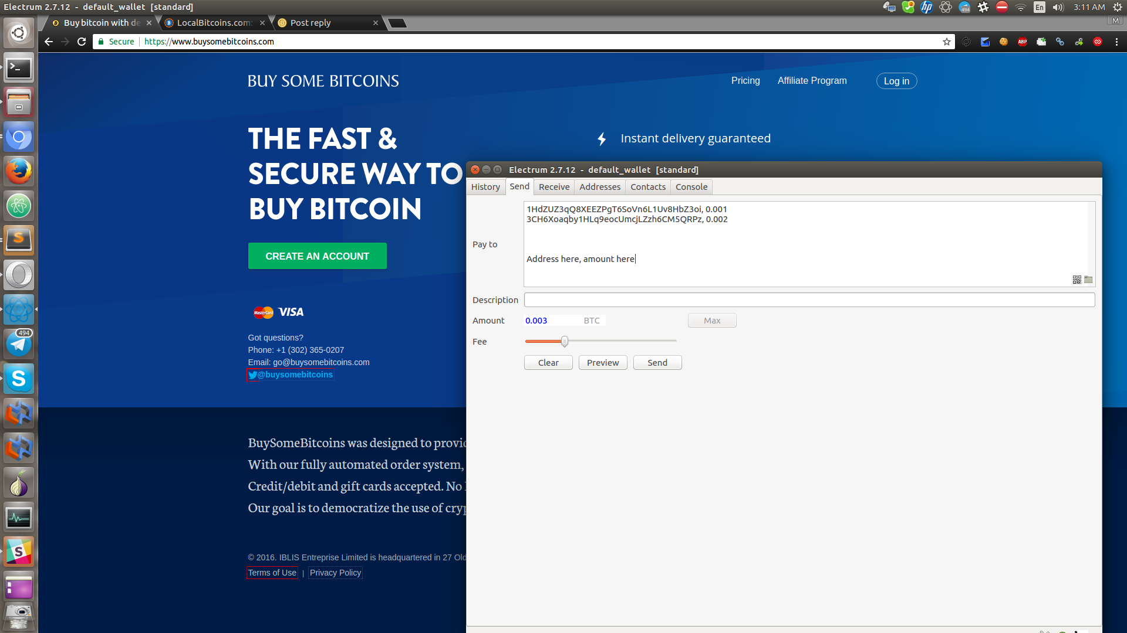
Task: Open the Electrum Addresses tab
Action: point(600,187)
